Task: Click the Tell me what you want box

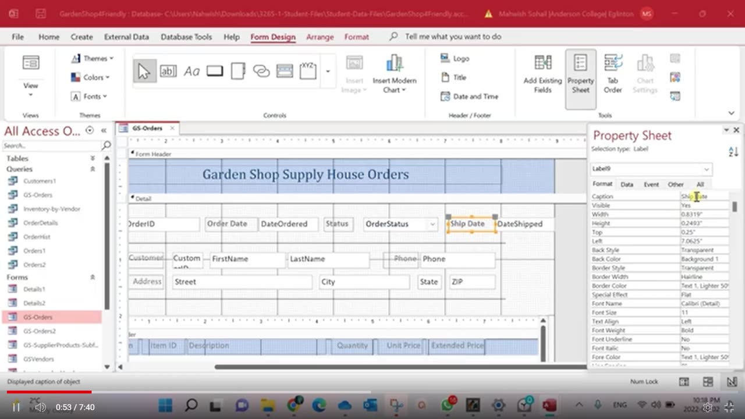Action: (453, 37)
